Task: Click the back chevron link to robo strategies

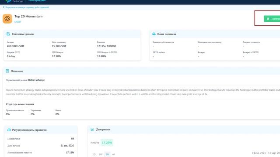Action: (x=25, y=7)
